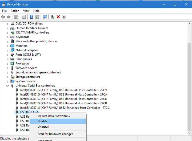The image size is (192, 141).
Task: Choose Scan for hardware changes in context menu
Action: 58,134
